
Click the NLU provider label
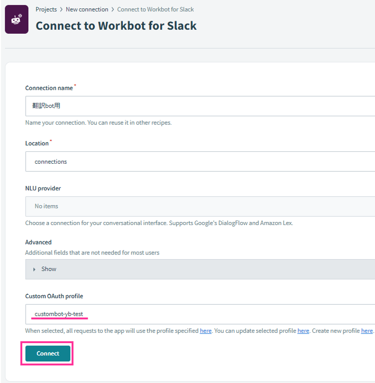pyautogui.click(x=43, y=188)
